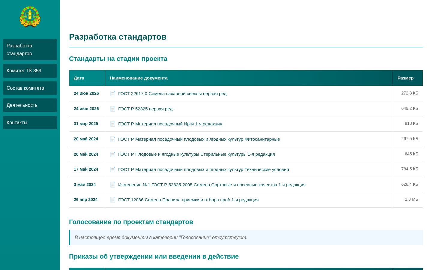Screen dimensions: 432x270
Task: Click the Приказы об утверждении или введении в действие heading
Action: coord(154,256)
